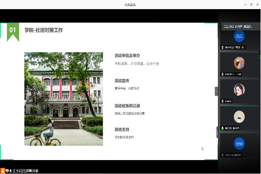Click the presenter microphone icon at bottom left
Viewport: 261px width, 174px height.
[x=10, y=171]
